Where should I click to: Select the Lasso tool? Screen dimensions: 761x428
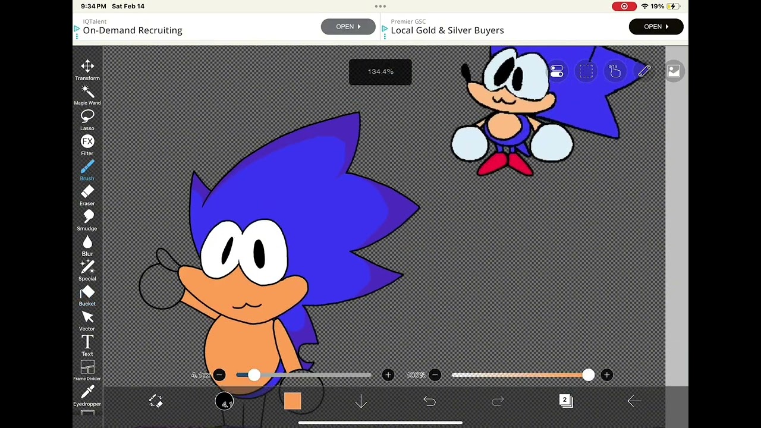pos(87,120)
